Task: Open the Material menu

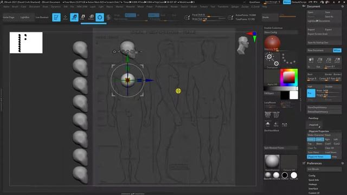Action: coord(130,6)
